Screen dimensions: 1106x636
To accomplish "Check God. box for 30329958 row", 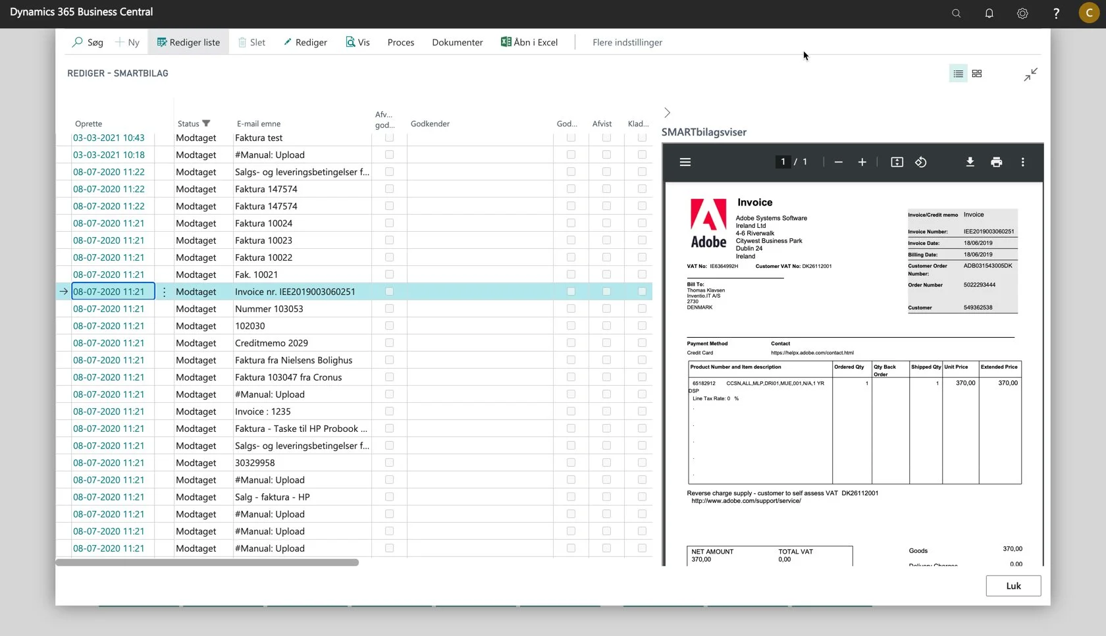I will (571, 463).
